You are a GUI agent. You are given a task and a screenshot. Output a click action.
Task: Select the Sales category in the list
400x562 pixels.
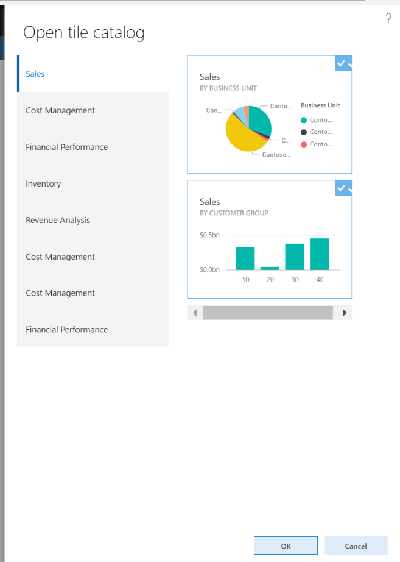click(x=35, y=74)
